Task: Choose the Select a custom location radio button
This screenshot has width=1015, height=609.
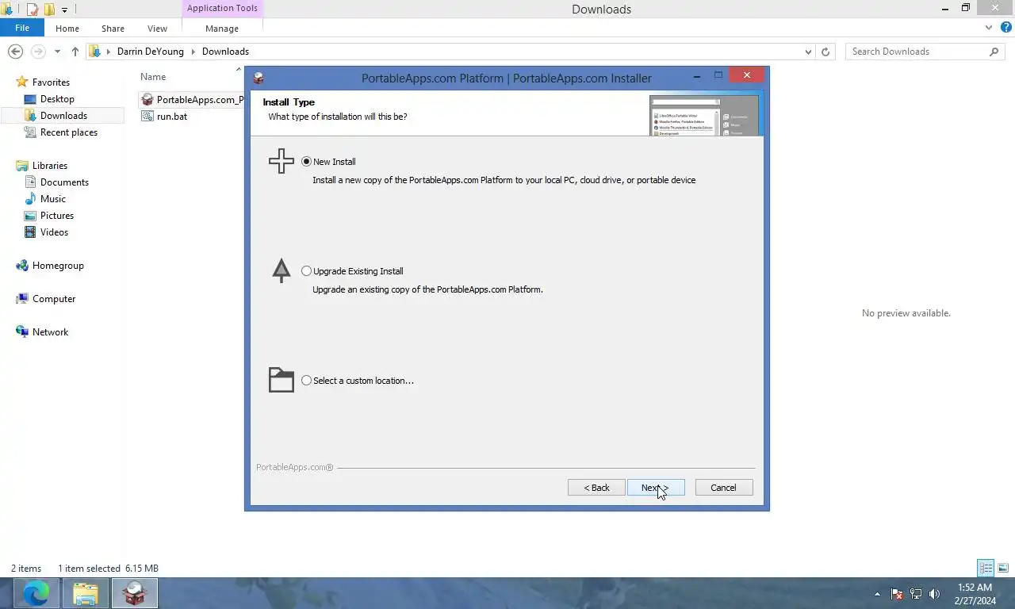Action: pos(307,381)
